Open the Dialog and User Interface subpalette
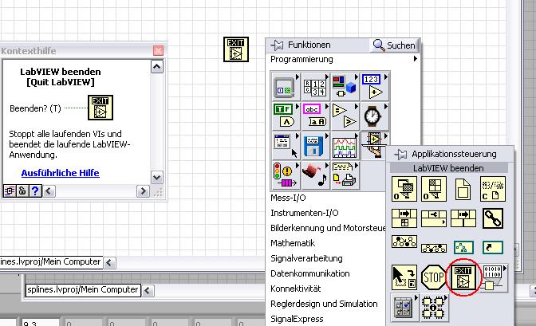Viewport: 536px width, 326px height. (x=284, y=146)
